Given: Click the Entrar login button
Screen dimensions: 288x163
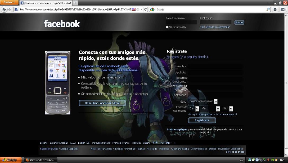Looking at the screenshot, I should 239,23.
